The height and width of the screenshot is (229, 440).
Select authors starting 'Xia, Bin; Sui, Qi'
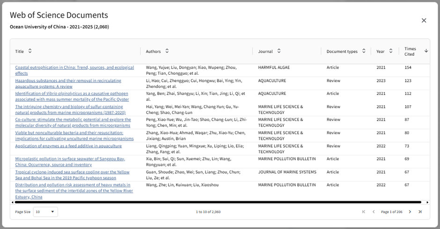[189, 162]
